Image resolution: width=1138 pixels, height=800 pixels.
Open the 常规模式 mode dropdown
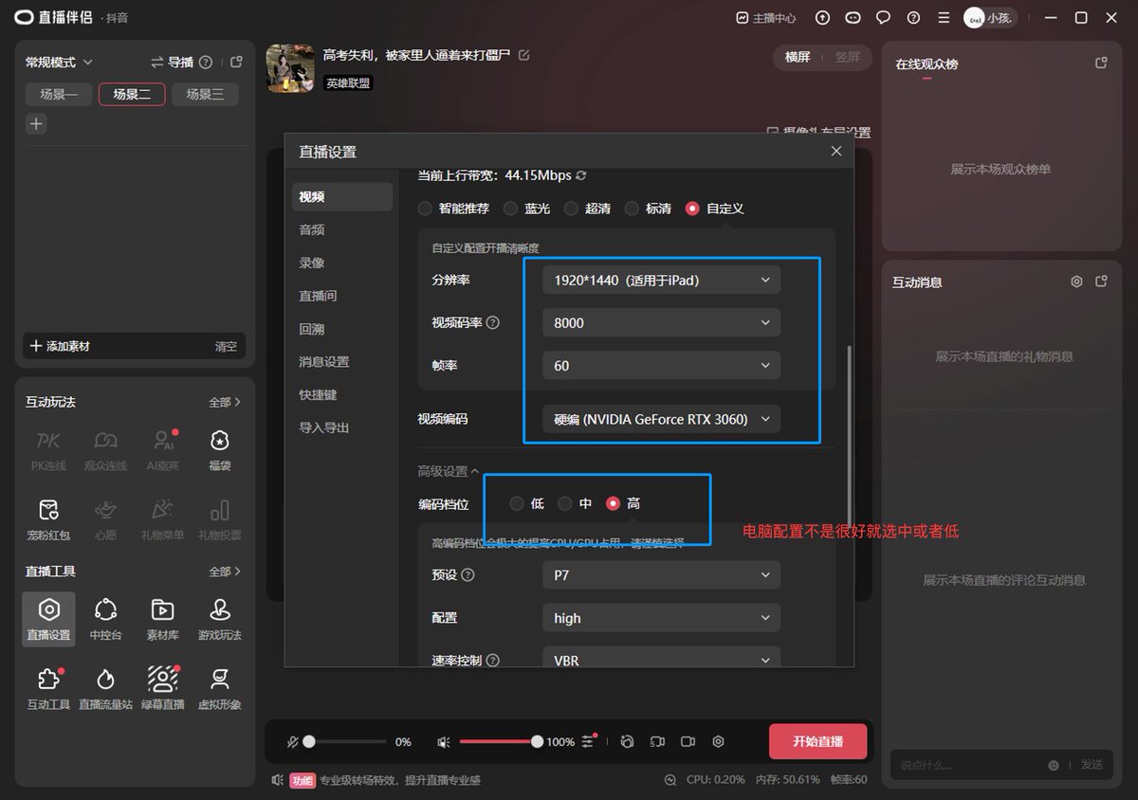click(60, 62)
